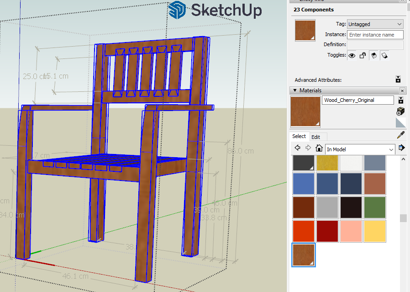The image size is (410, 292).
Task: Pick the Sample Paint eyedropper
Action: click(400, 135)
